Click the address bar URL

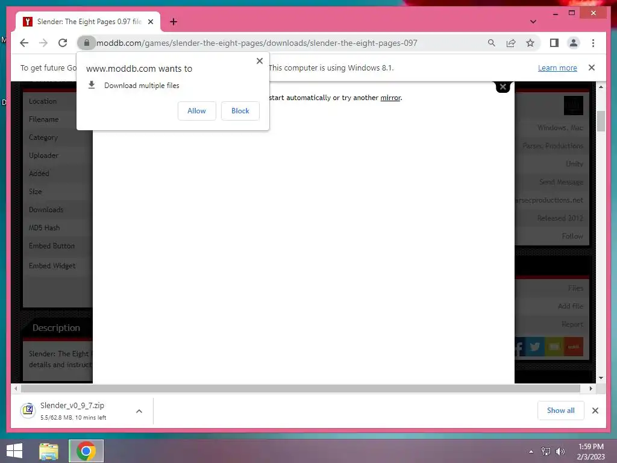point(257,43)
